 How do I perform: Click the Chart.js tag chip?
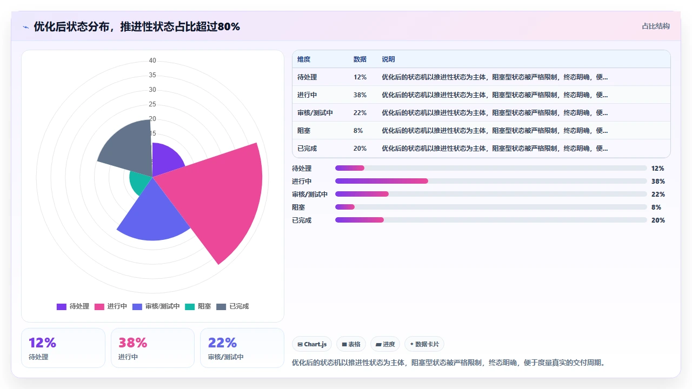pyautogui.click(x=312, y=344)
